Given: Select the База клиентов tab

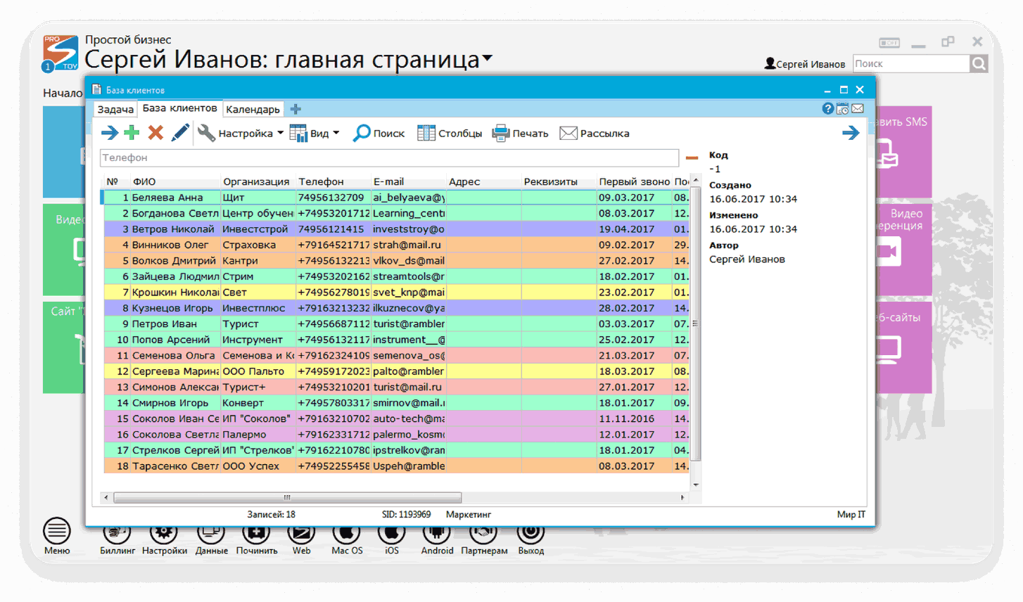Looking at the screenshot, I should (179, 108).
